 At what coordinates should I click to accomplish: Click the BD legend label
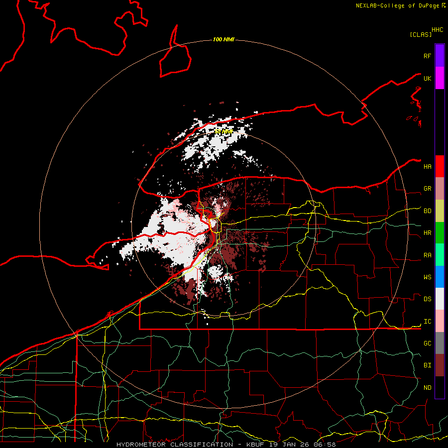click(427, 211)
